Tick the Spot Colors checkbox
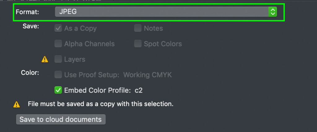 (x=138, y=44)
